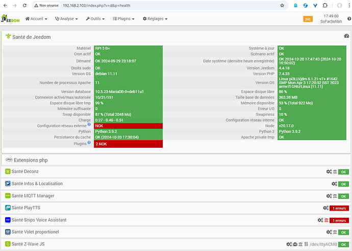352x251 pixels.
Task: Click the Z-Wave JS OK status badge
Action: click(343, 244)
